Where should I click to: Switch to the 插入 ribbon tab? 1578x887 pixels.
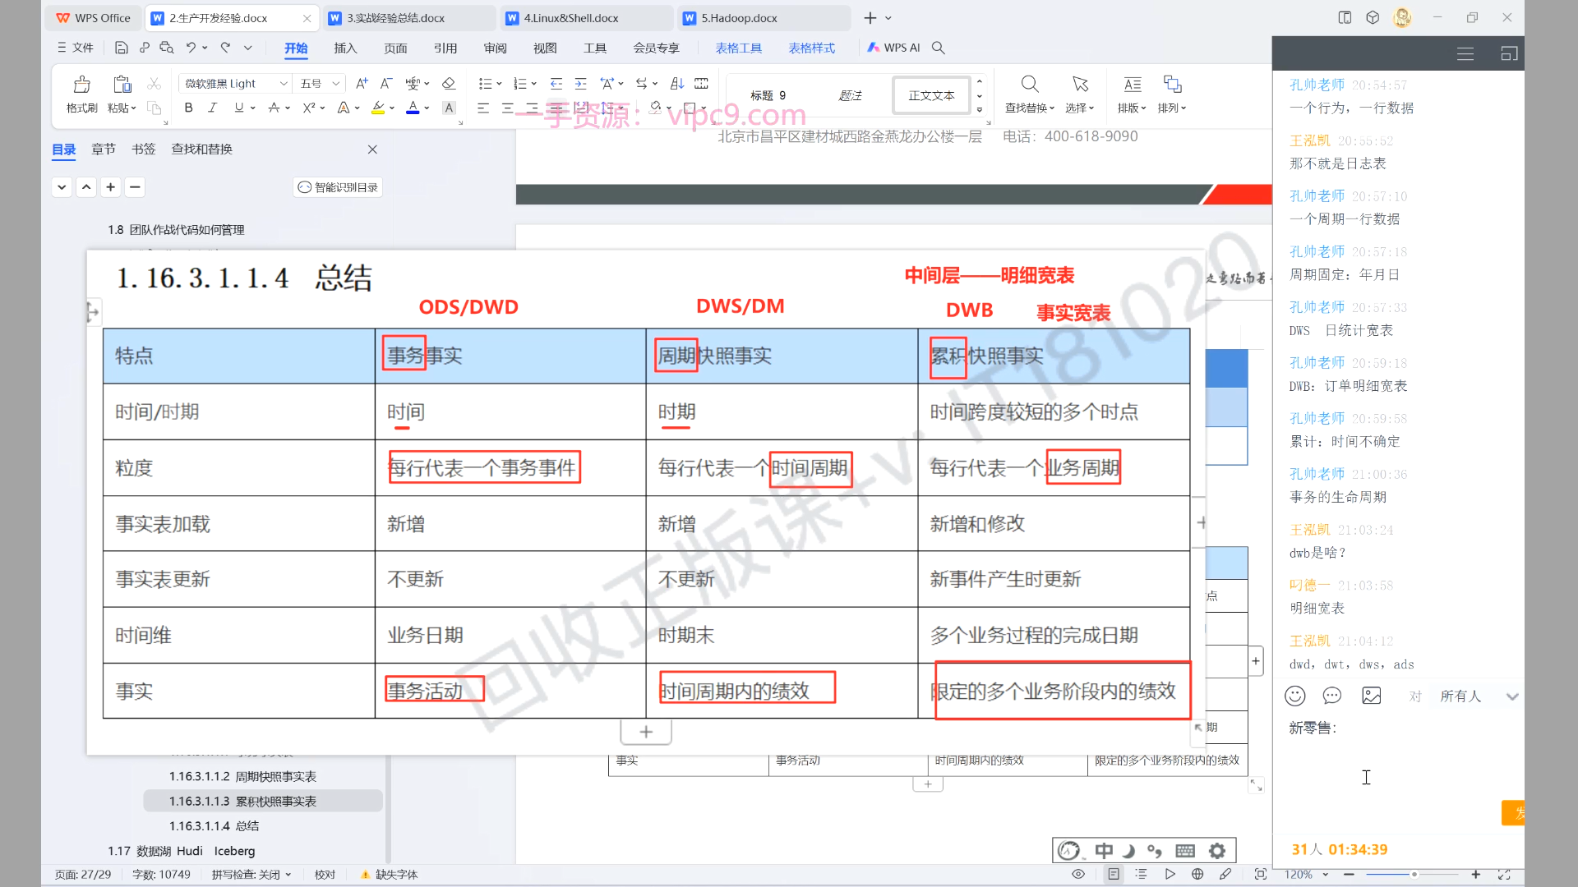click(345, 48)
